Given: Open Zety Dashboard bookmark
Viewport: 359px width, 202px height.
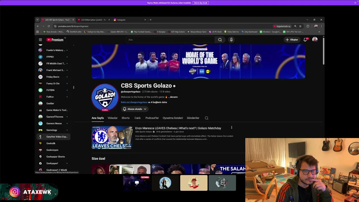Looking at the screenshot, I should point(249,32).
